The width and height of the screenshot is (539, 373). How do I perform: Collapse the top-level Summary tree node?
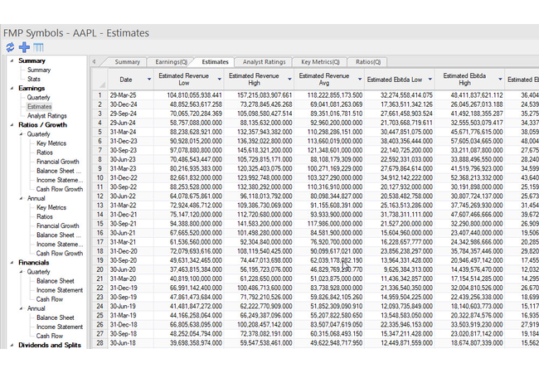pyautogui.click(x=12, y=61)
